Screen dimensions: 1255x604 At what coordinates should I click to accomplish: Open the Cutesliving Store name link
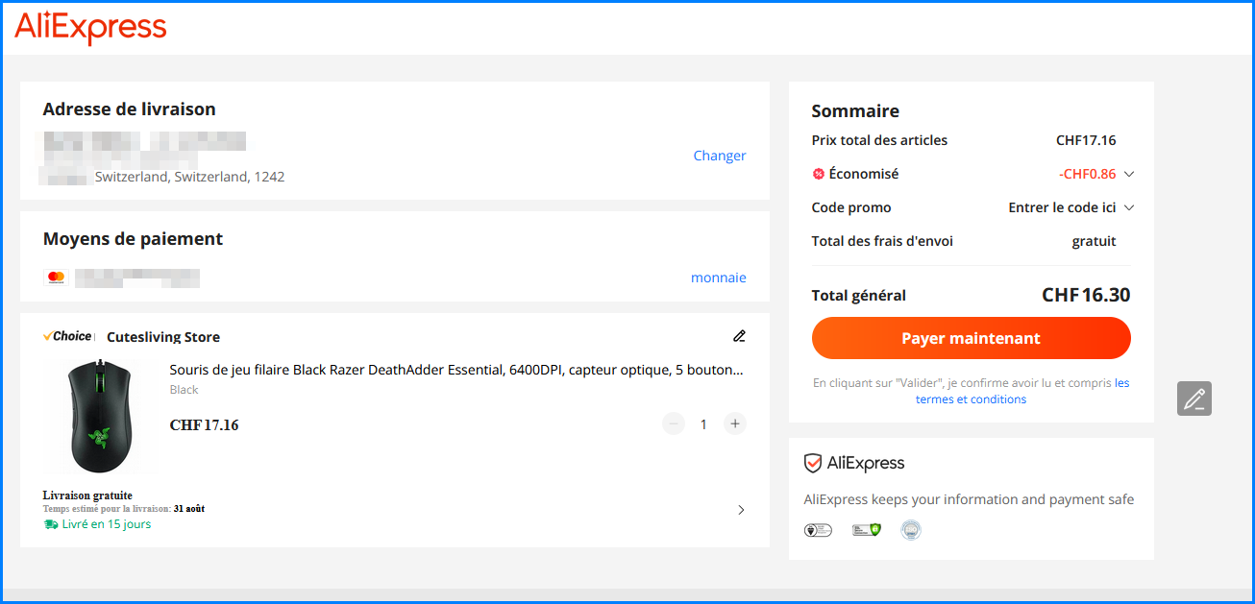click(163, 337)
